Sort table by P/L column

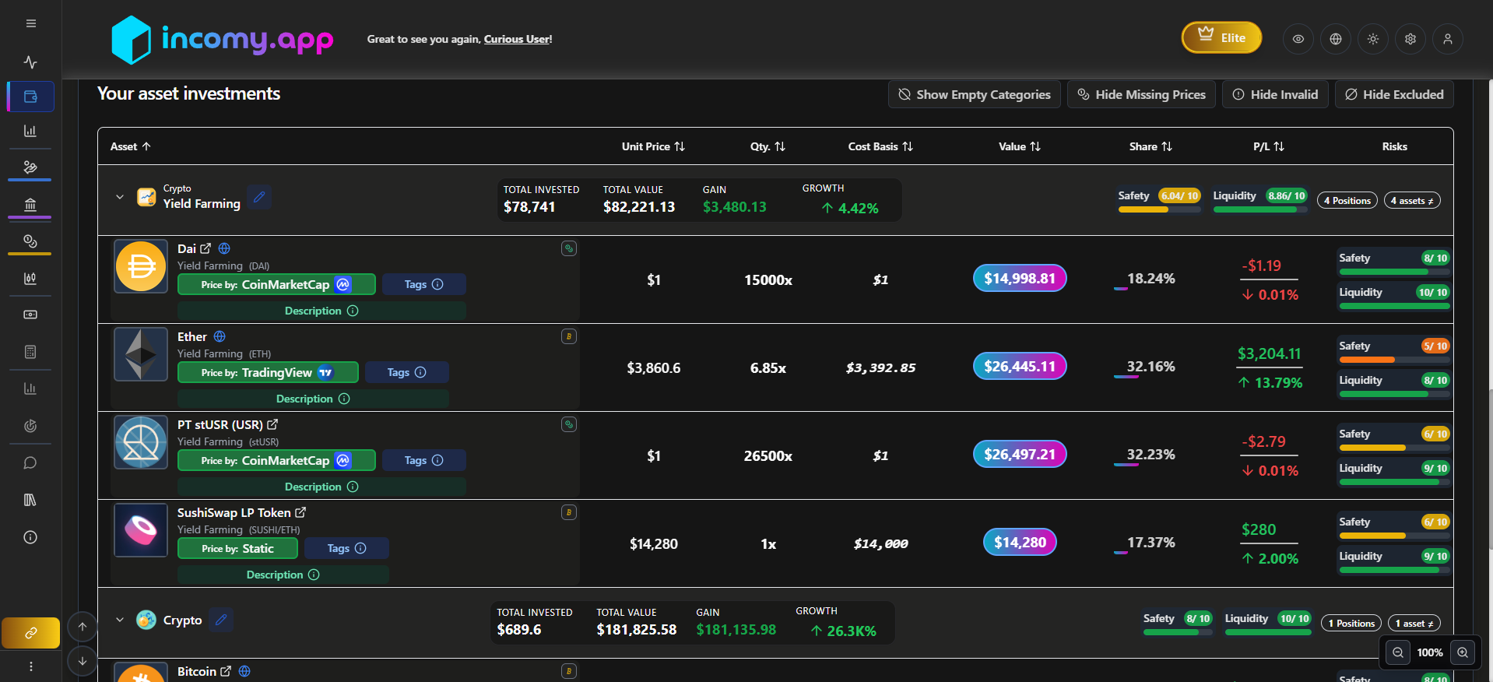(1269, 146)
